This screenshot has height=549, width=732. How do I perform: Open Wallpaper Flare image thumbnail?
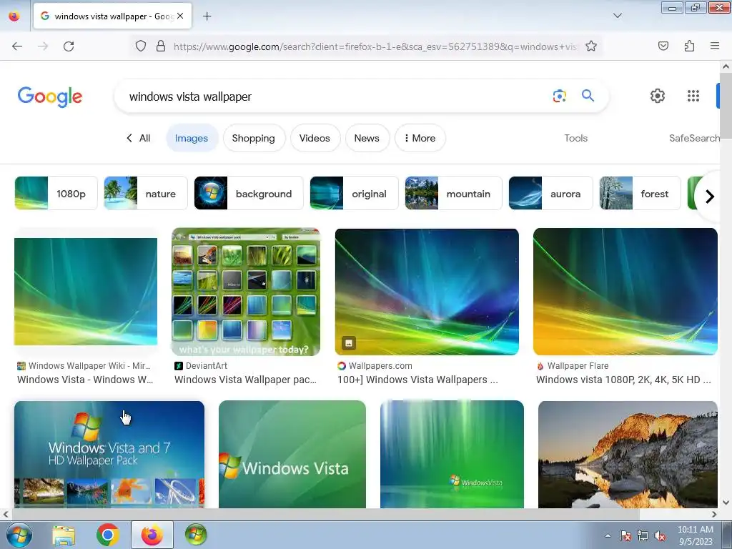point(625,292)
